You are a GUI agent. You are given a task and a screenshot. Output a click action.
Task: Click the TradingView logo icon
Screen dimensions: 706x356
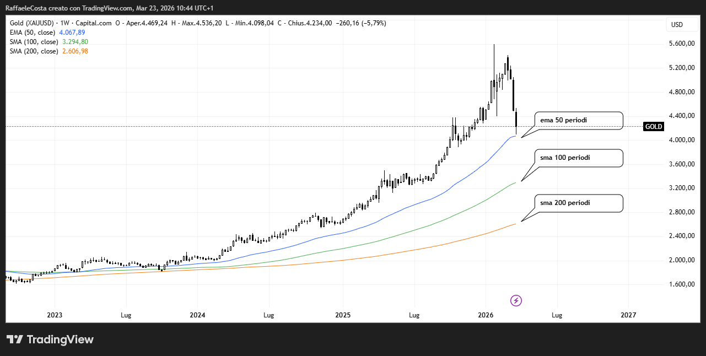(x=15, y=339)
